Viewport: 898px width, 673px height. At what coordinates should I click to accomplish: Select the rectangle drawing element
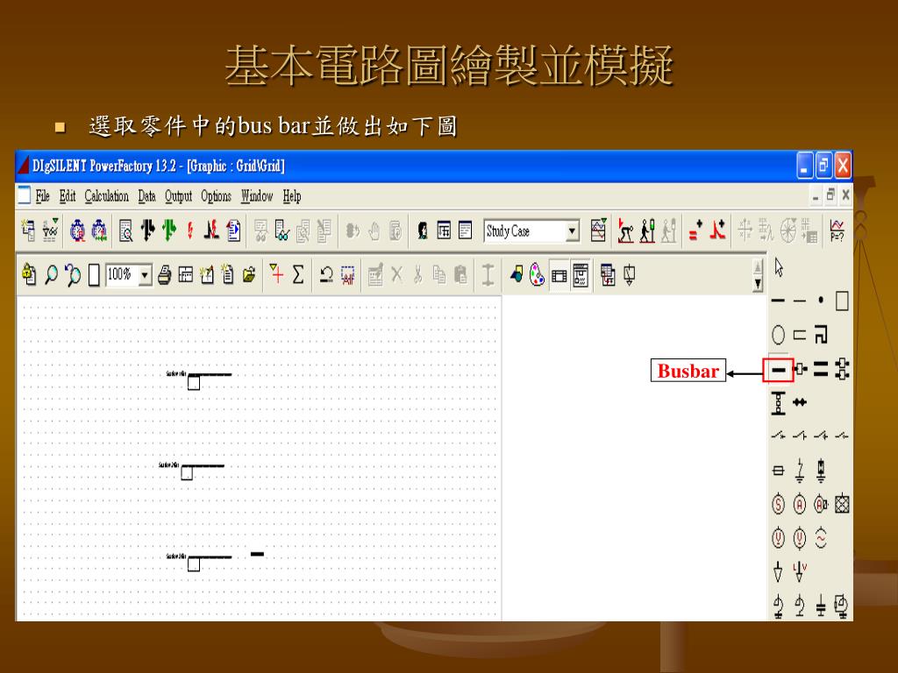pyautogui.click(x=842, y=301)
